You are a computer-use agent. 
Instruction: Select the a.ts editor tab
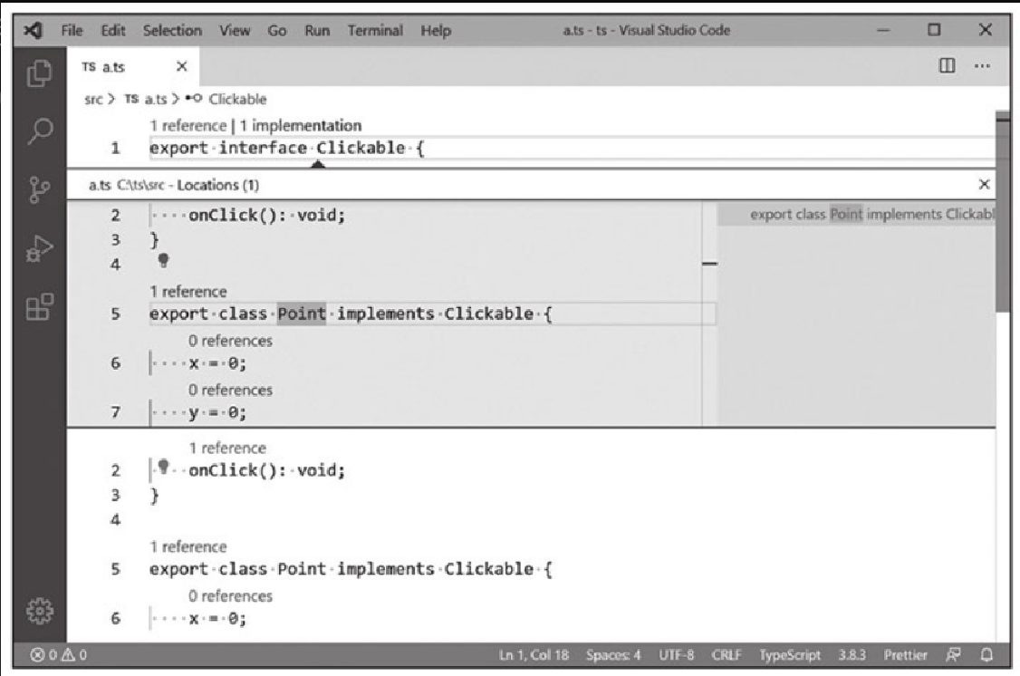pos(132,66)
